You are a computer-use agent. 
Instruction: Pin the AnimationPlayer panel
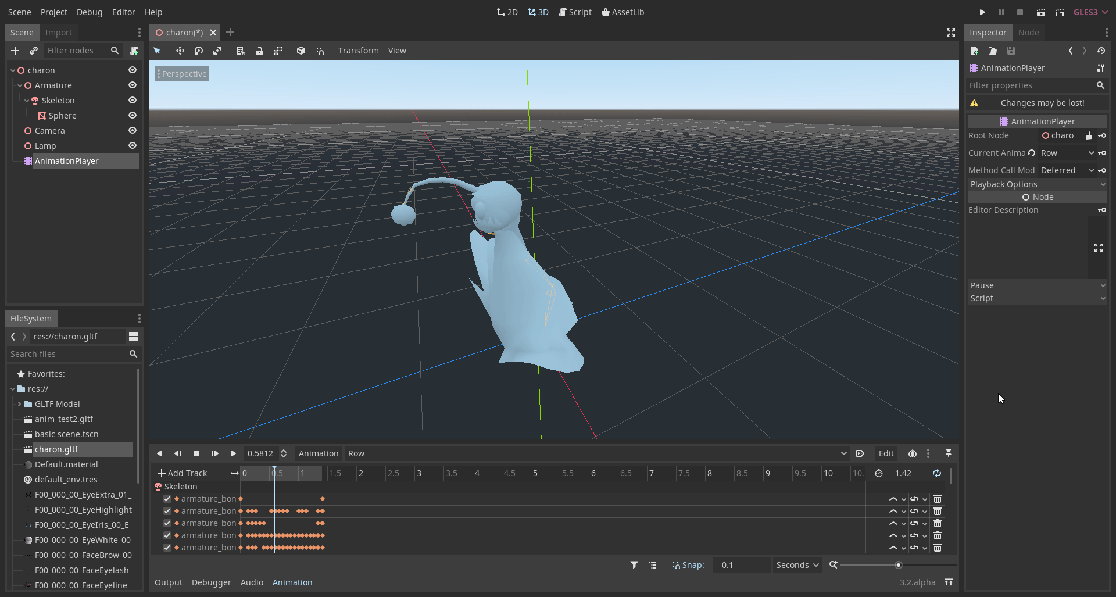949,453
